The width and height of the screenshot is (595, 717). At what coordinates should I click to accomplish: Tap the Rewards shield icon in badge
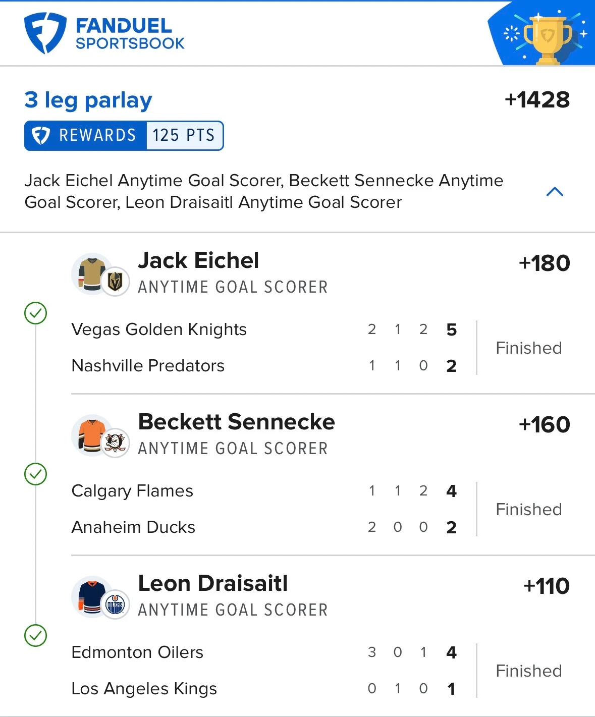pyautogui.click(x=41, y=136)
